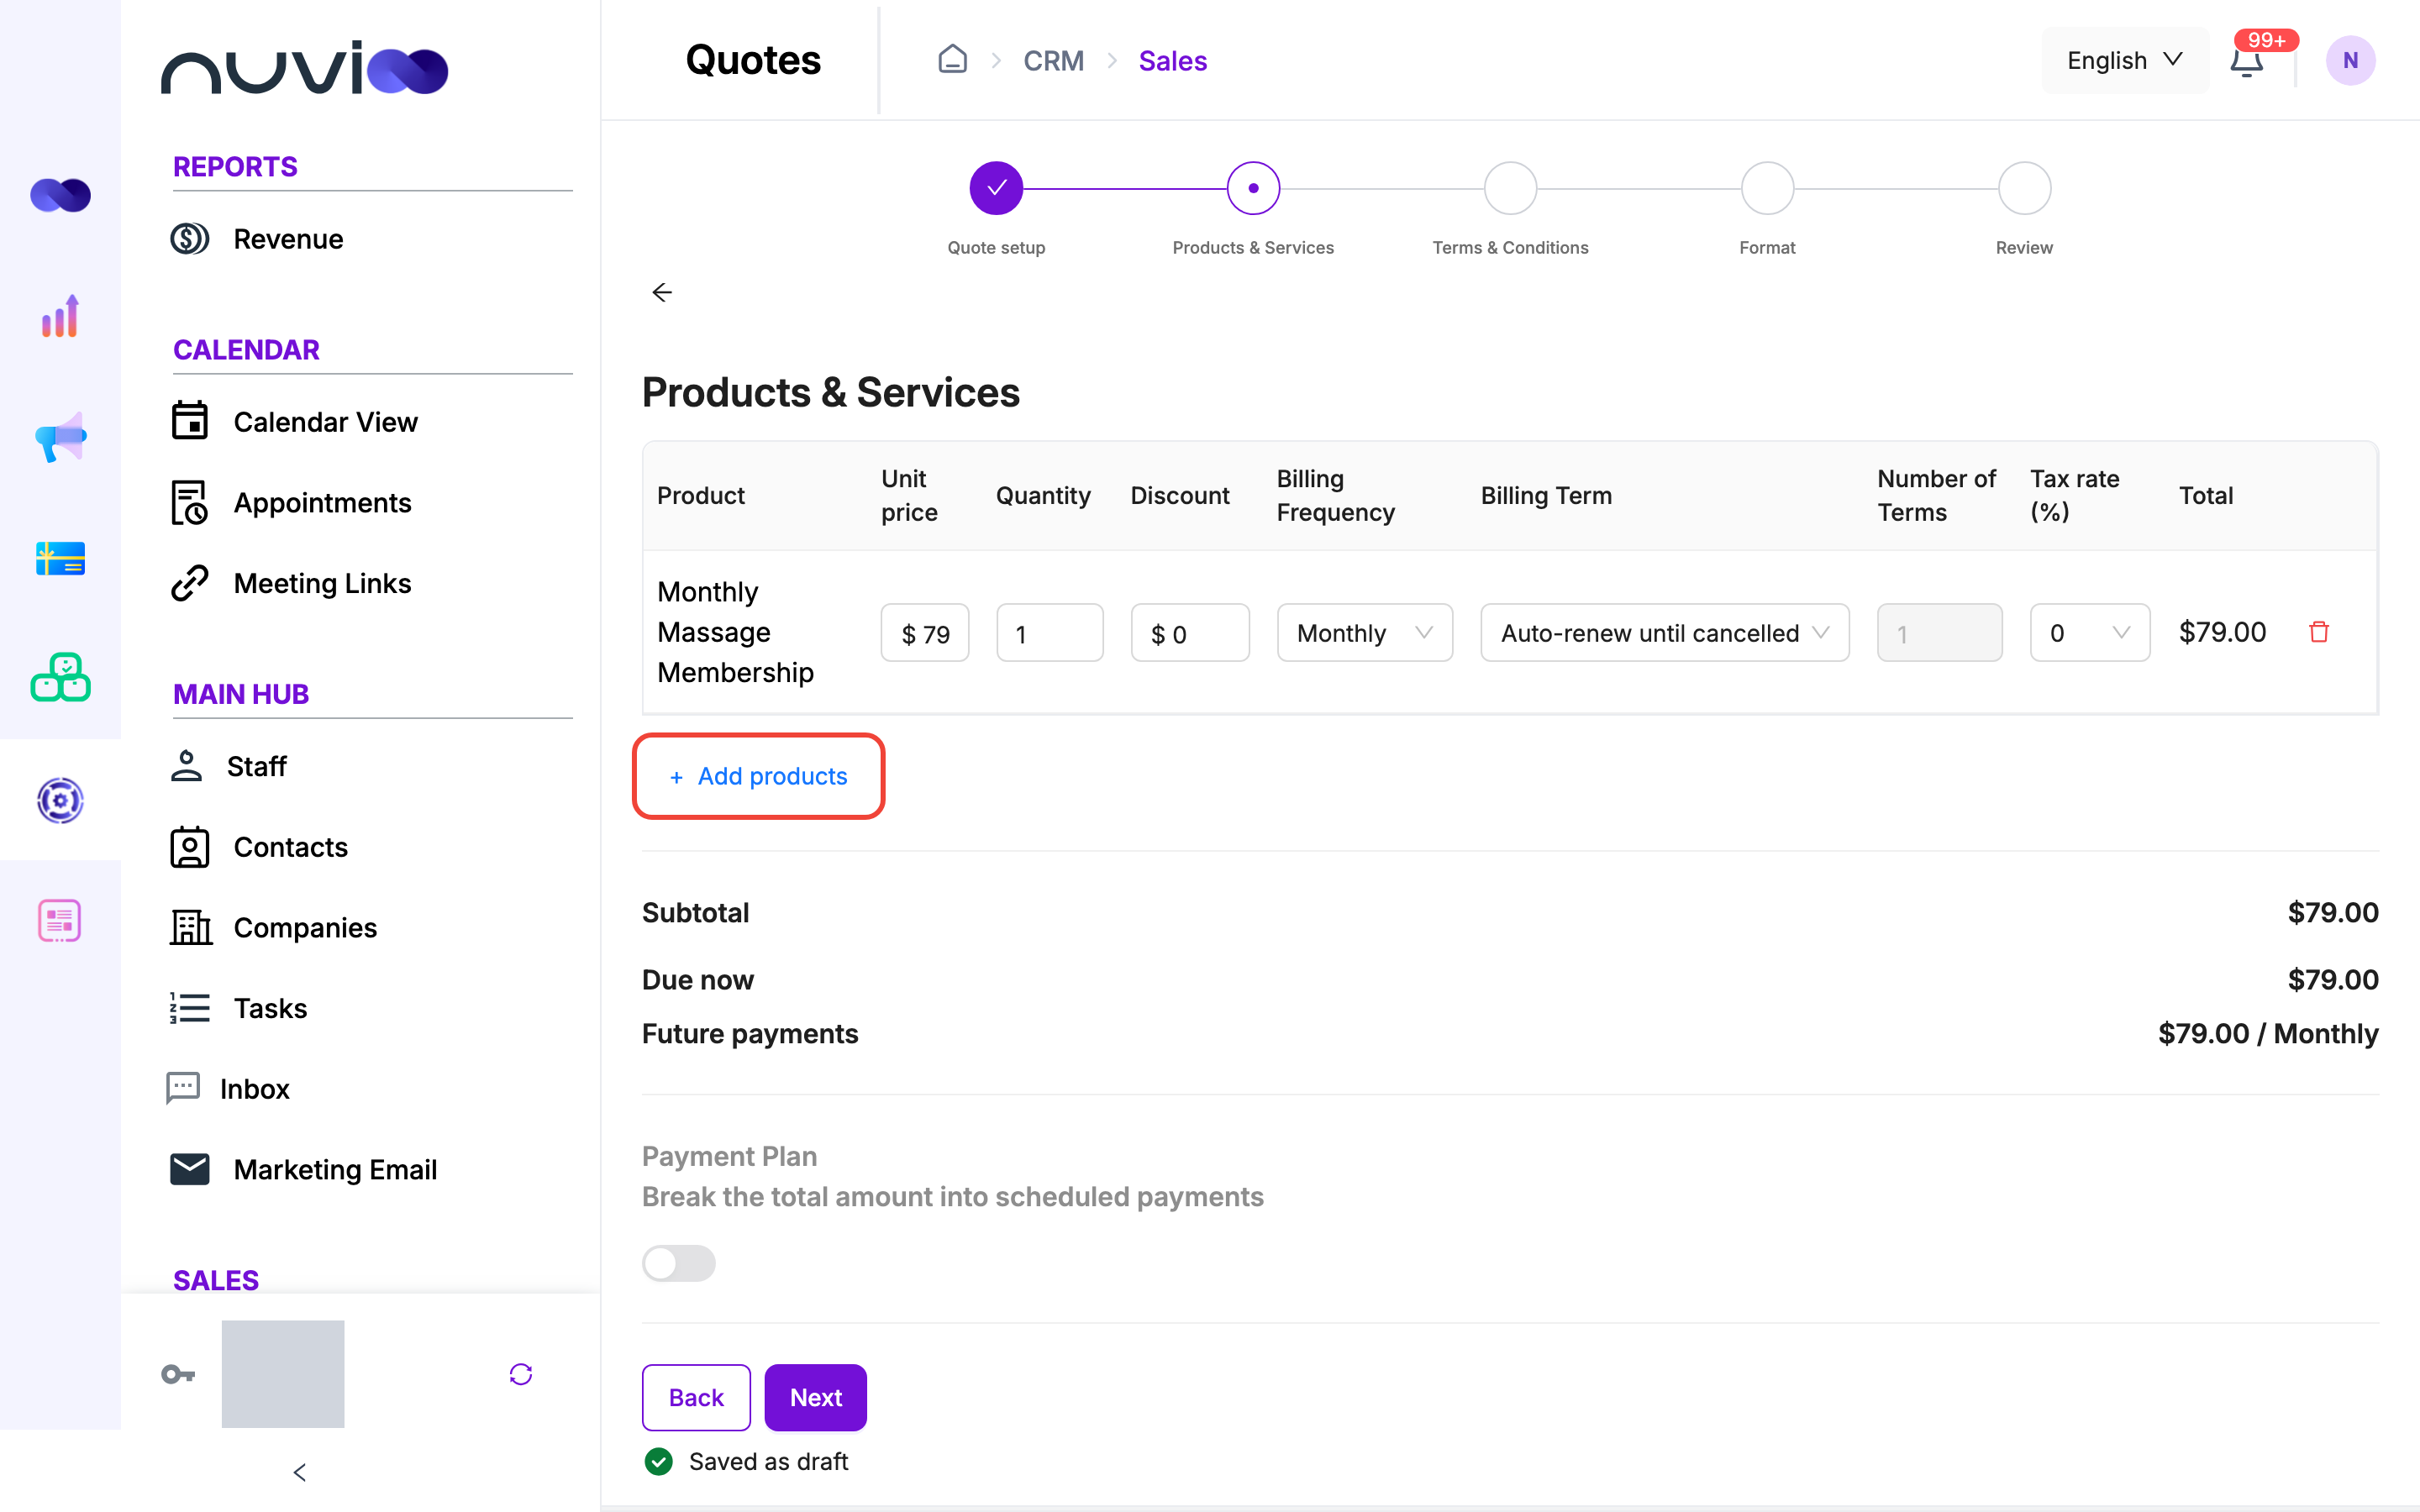The image size is (2420, 1512).
Task: Select the circular gear CRM sidebar icon
Action: point(60,800)
